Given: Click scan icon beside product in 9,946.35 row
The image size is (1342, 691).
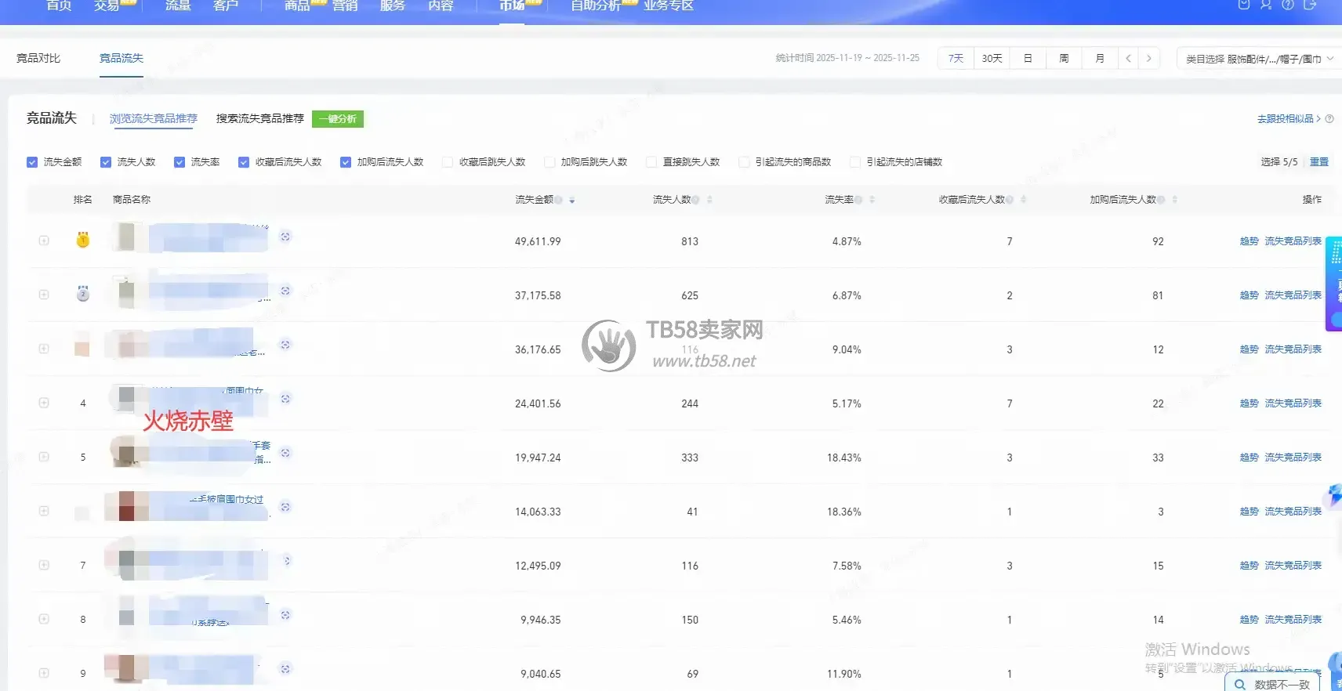Looking at the screenshot, I should (285, 615).
